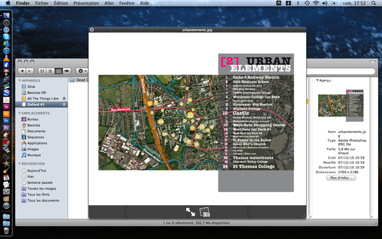This screenshot has width=382, height=239.
Task: Open iTunes from the Dock
Action: click(6, 51)
